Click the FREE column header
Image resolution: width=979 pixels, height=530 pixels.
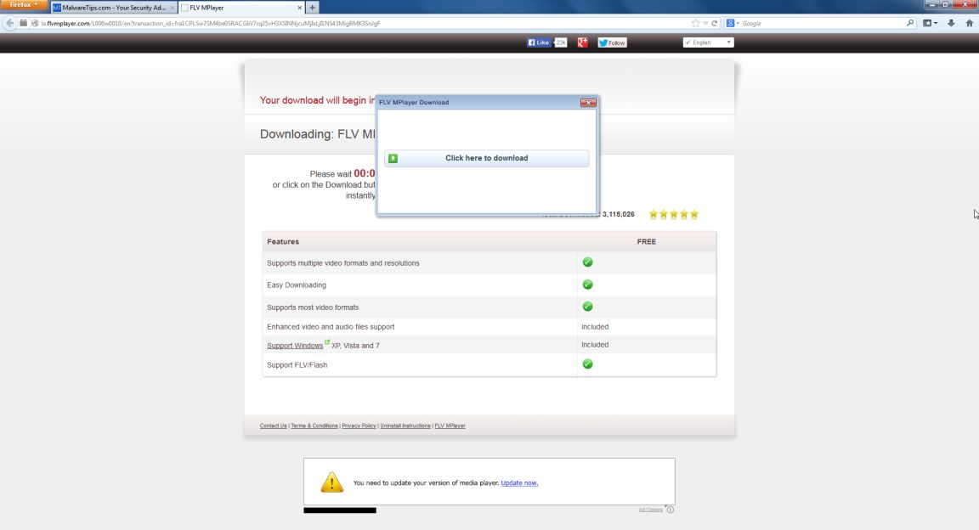pyautogui.click(x=646, y=241)
